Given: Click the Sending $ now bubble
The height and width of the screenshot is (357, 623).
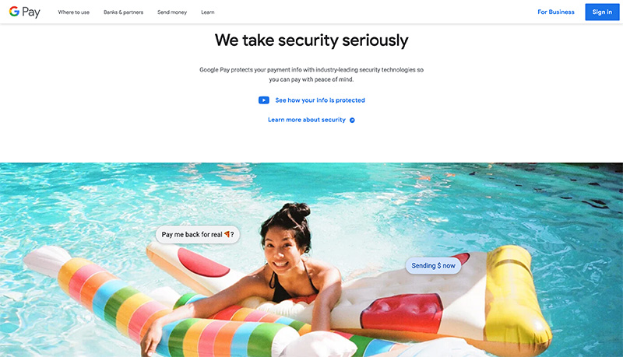Looking at the screenshot, I should coord(433,266).
